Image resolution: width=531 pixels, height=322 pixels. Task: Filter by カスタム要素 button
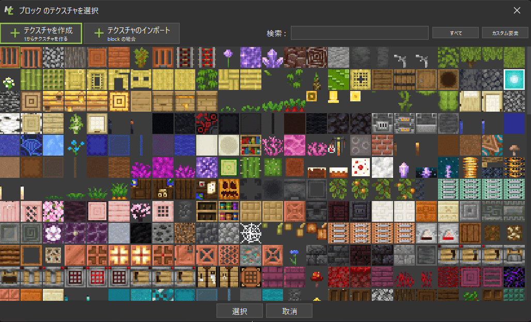tap(505, 33)
